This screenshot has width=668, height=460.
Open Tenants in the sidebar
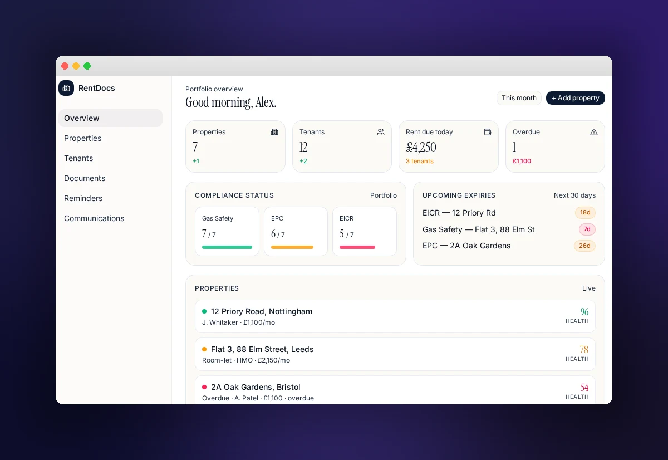tap(110, 158)
